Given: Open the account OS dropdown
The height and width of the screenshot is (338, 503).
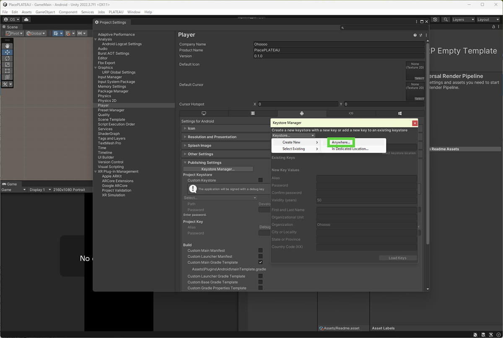Looking at the screenshot, I should click(x=11, y=20).
